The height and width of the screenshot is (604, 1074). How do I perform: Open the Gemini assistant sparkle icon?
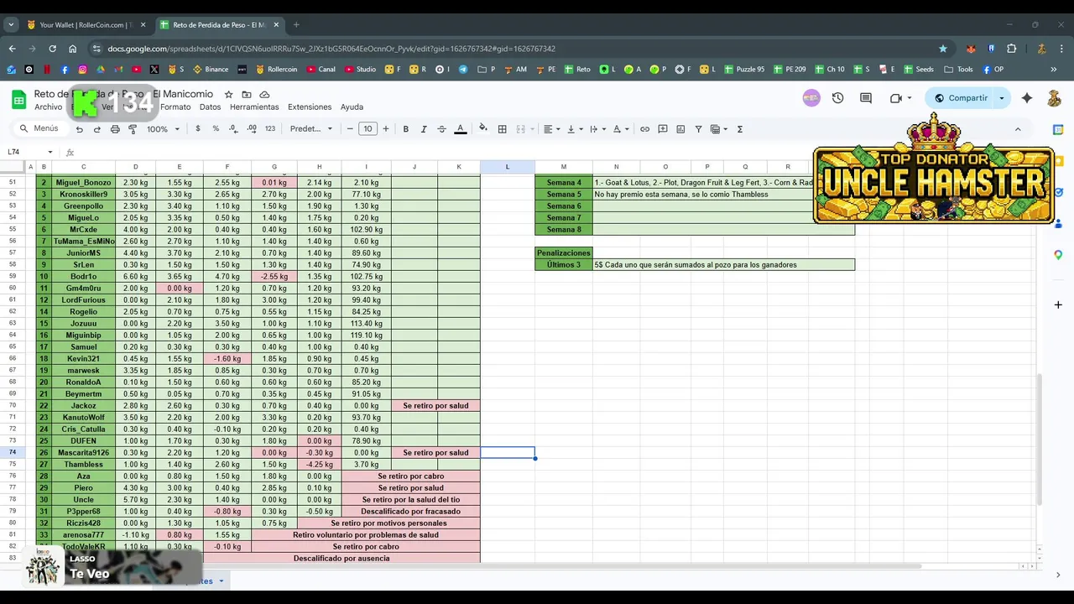click(1027, 98)
